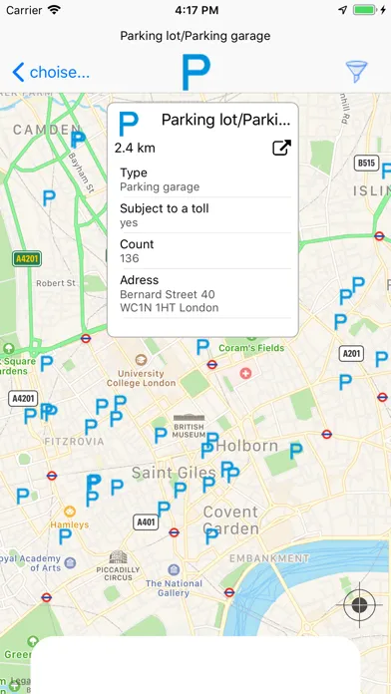Tap the green A4201 road sign

click(x=27, y=258)
